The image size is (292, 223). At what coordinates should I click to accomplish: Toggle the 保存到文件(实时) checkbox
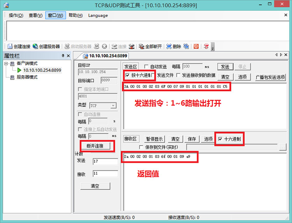pyautogui.click(x=141, y=147)
